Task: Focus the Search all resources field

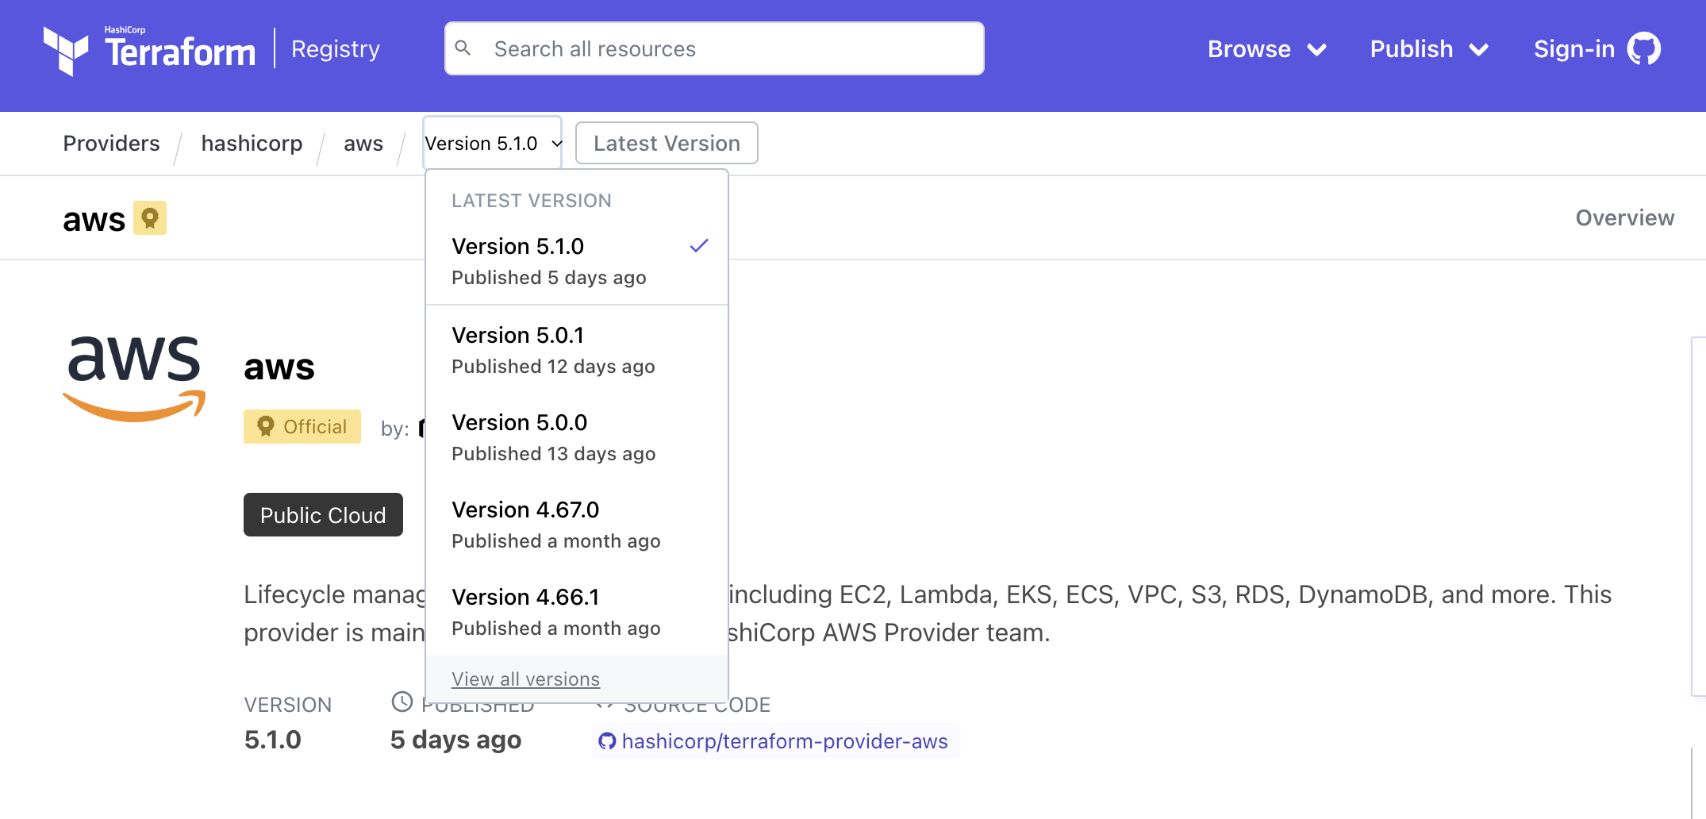Action: [714, 48]
